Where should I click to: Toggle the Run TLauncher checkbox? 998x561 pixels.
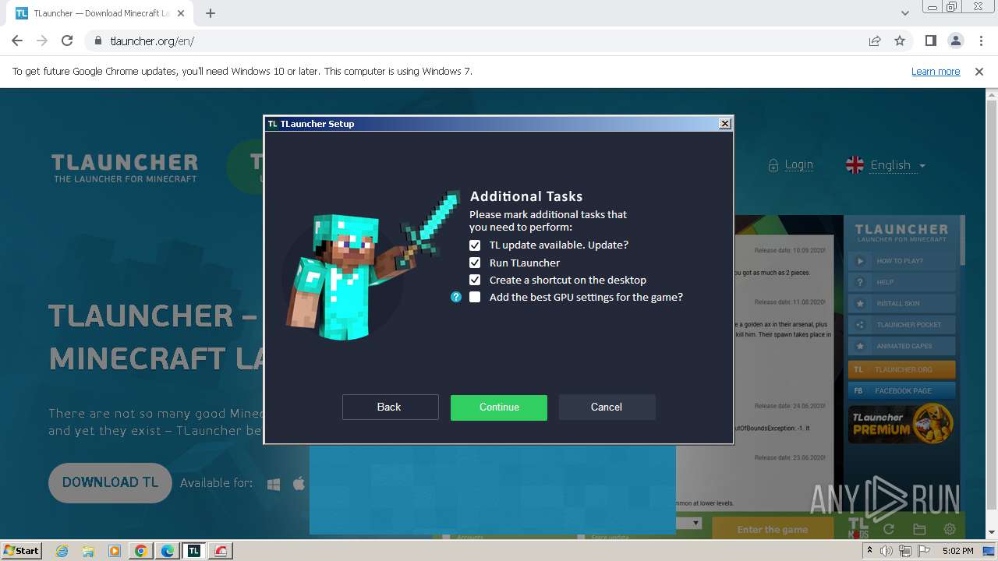pyautogui.click(x=475, y=263)
